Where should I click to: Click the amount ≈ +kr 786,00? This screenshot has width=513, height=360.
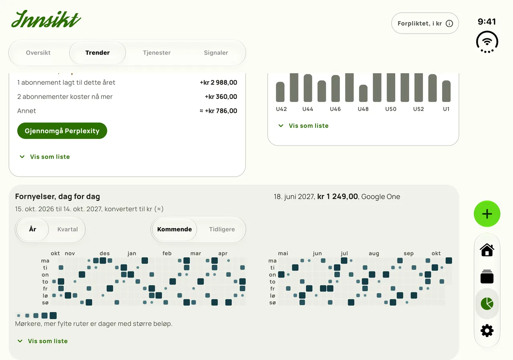click(218, 111)
